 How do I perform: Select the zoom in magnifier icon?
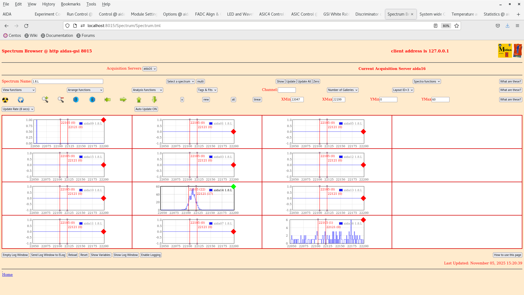click(x=45, y=100)
